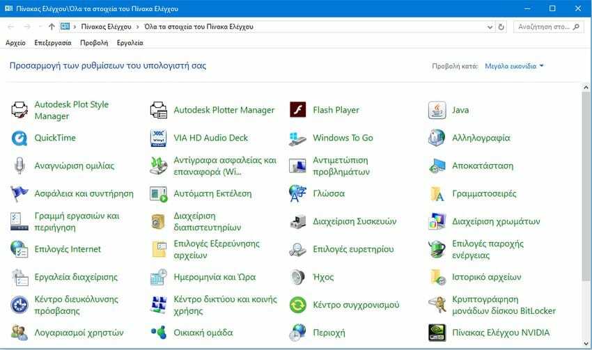This screenshot has height=350, width=592.
Task: Open the Διαχείριση διαπιστευτηρίων safe icon
Action: [x=159, y=222]
